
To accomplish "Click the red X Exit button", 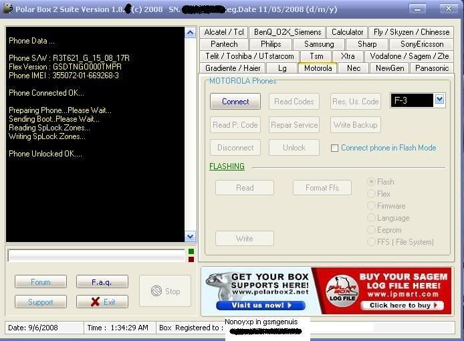I will click(102, 302).
